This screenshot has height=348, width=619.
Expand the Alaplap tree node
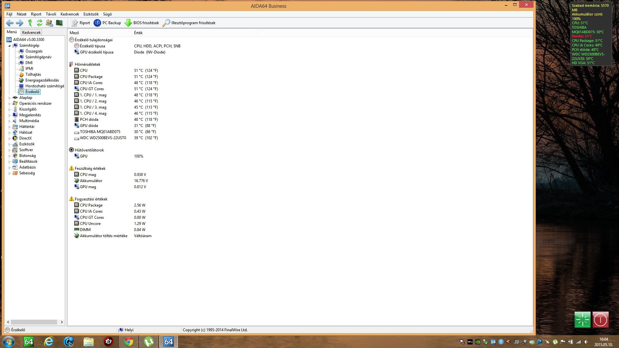[x=9, y=98]
